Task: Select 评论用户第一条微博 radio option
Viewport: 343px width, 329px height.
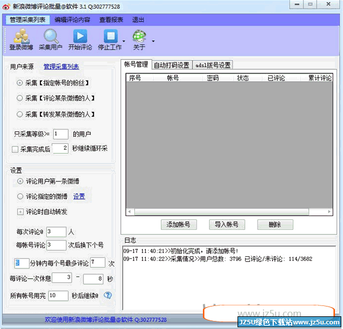Action: 20,181
